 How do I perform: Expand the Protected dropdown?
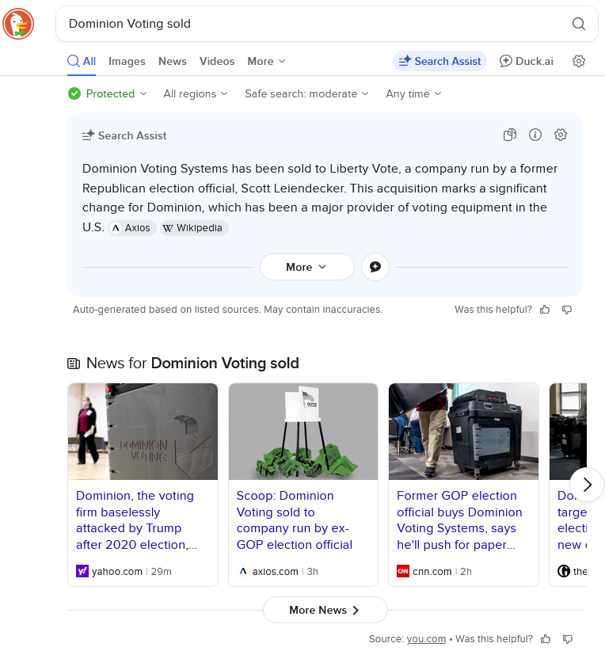108,93
